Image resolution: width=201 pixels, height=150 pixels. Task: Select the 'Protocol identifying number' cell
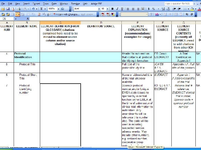point(27,115)
